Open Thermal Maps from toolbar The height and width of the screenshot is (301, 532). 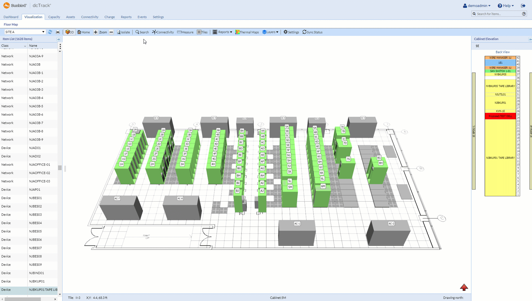pyautogui.click(x=247, y=32)
